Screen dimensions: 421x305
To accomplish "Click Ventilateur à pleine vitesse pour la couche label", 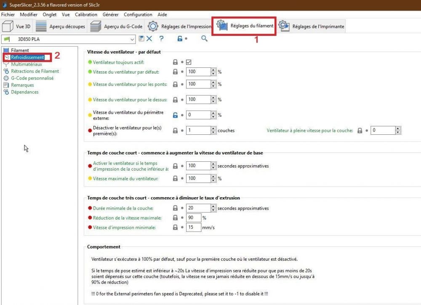I will tap(309, 131).
